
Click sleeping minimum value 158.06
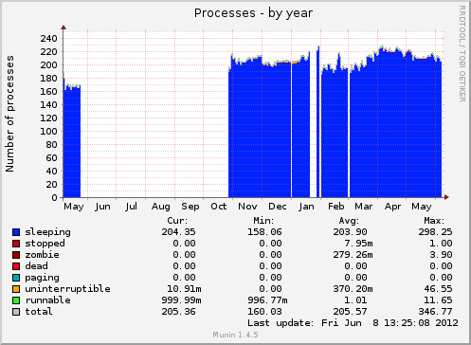coord(264,232)
